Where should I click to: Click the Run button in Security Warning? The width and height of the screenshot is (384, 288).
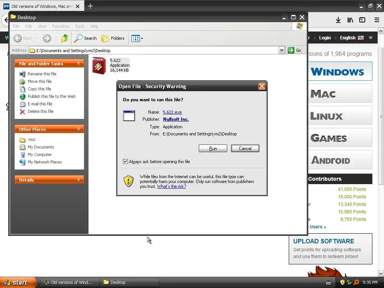[213, 148]
